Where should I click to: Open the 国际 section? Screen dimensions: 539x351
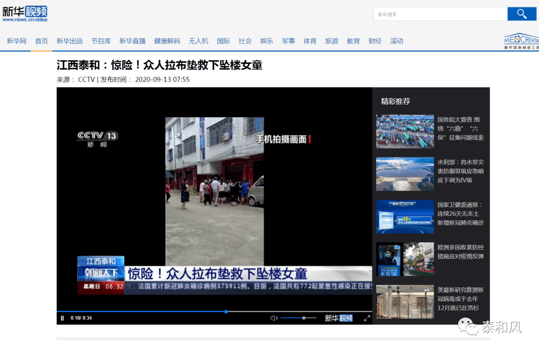pos(224,41)
